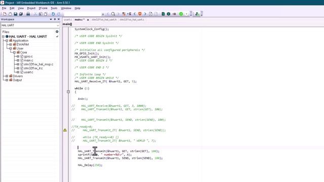Click the Save All toolbar icon

pos(21,14)
